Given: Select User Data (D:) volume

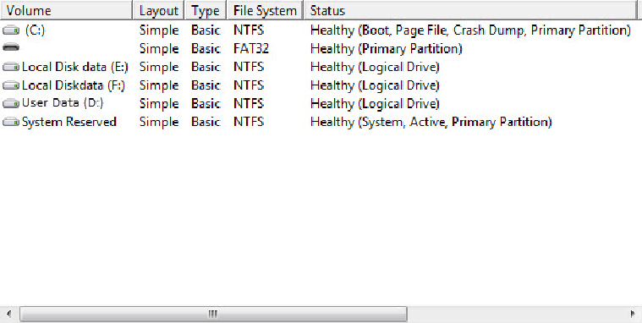Looking at the screenshot, I should tap(63, 103).
